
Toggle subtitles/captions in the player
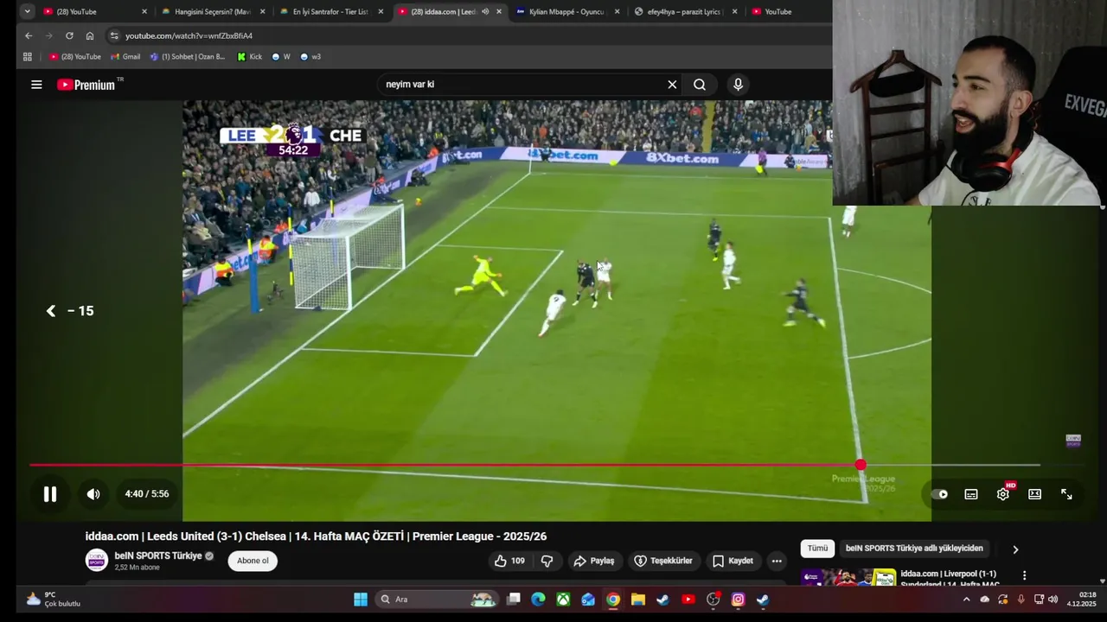(971, 494)
